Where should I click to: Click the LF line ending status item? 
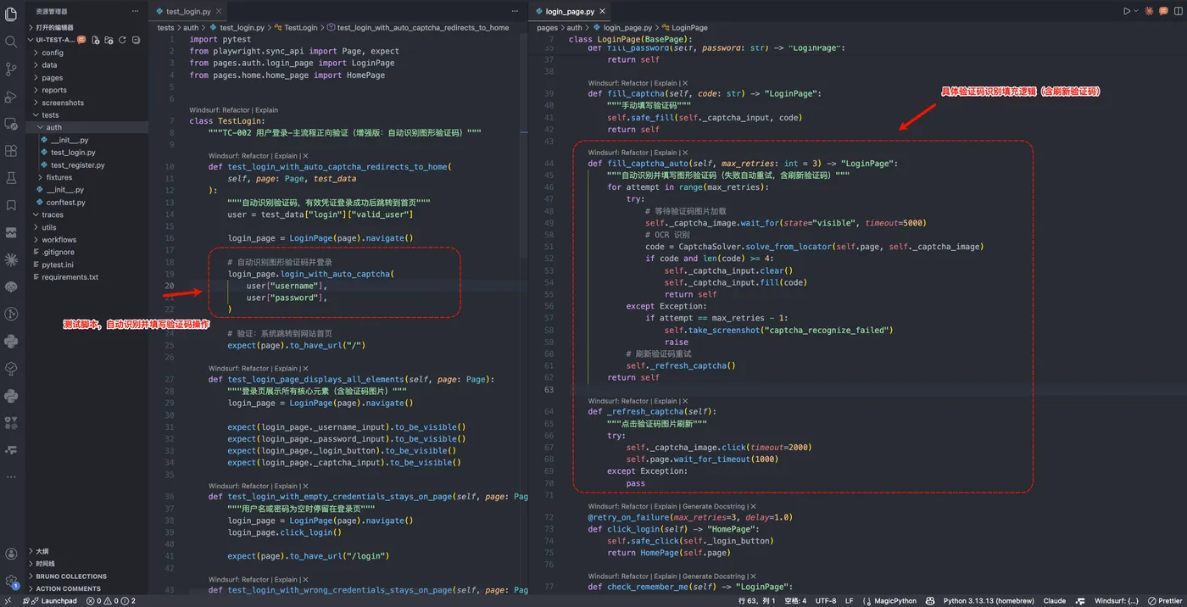click(850, 600)
